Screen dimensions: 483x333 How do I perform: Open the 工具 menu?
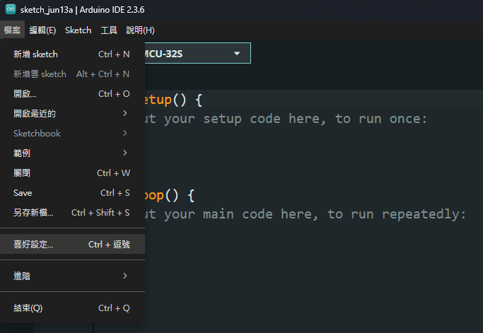109,30
